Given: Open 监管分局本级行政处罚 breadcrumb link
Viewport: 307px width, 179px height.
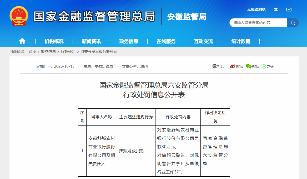Looking at the screenshot, I should (99, 52).
